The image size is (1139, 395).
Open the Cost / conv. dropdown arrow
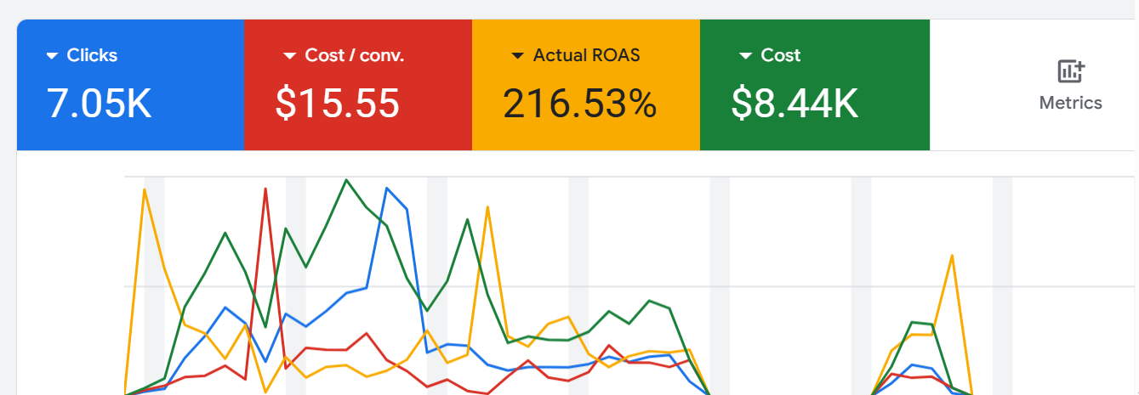289,56
